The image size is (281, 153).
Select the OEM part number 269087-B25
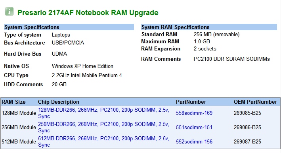pyautogui.click(x=247, y=141)
